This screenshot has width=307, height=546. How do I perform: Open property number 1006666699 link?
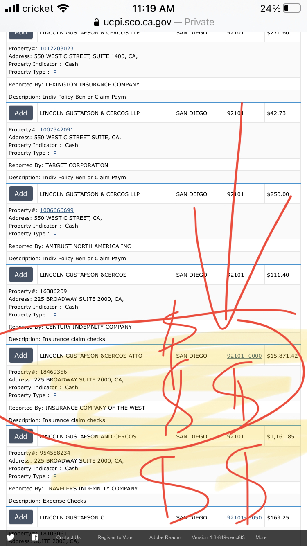[x=56, y=210]
